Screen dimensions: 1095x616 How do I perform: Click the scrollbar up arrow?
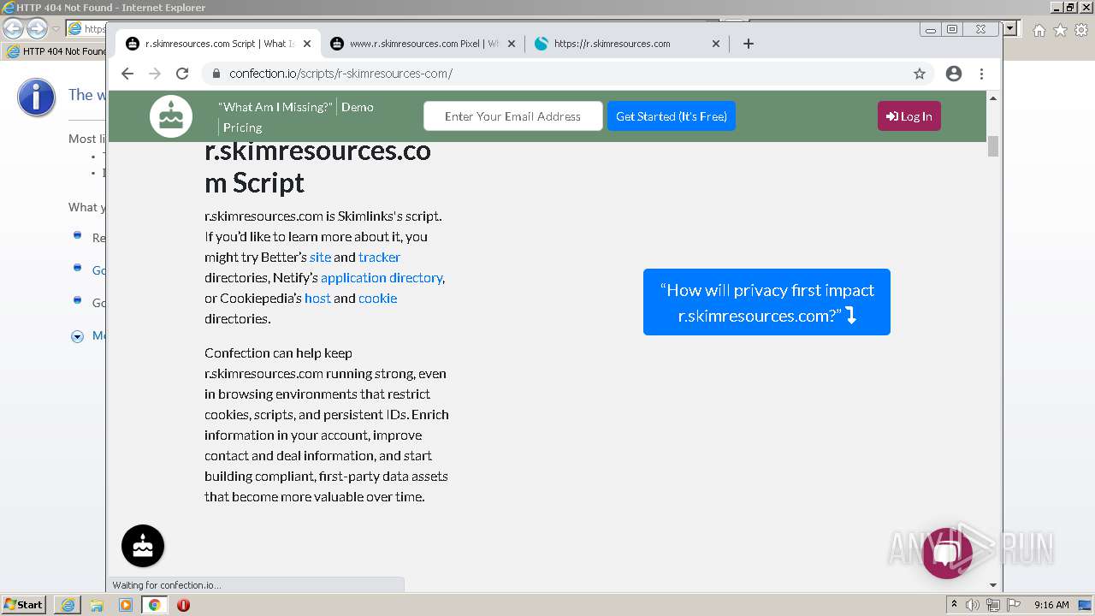(x=993, y=98)
